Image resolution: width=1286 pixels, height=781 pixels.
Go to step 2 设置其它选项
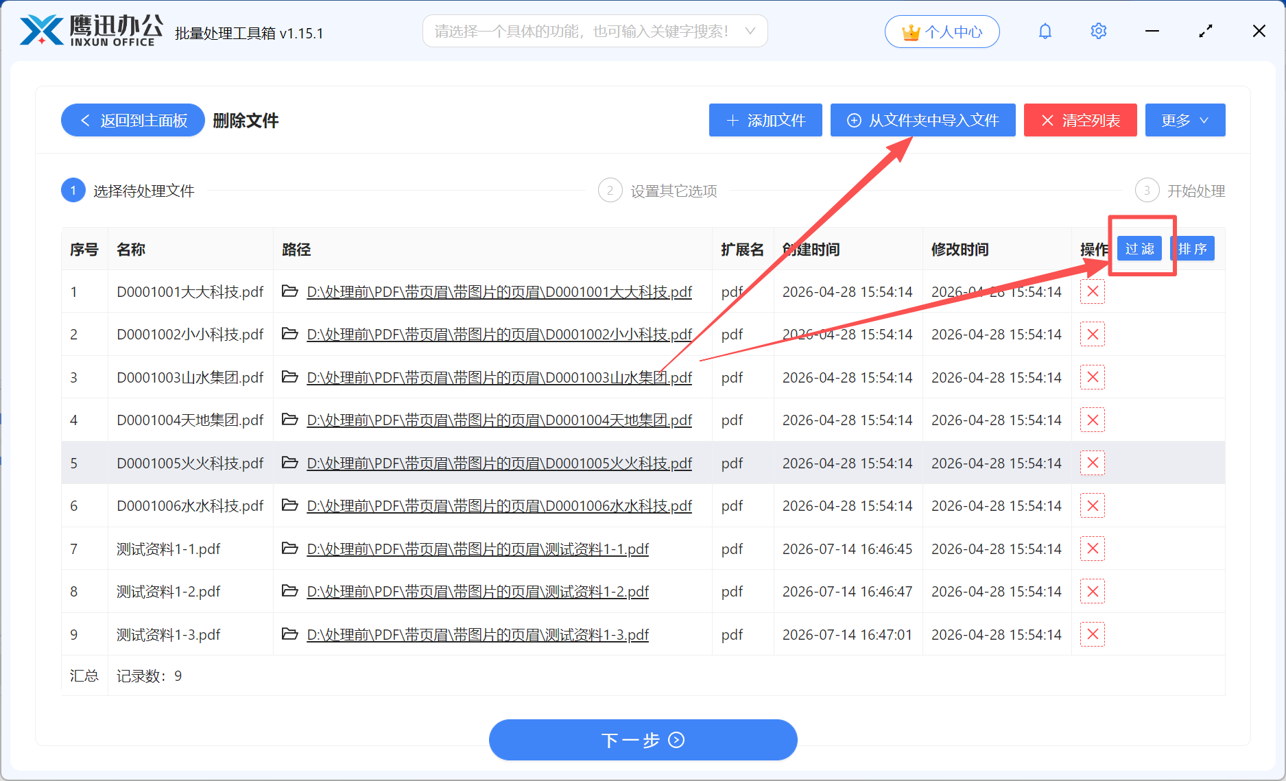coord(658,191)
